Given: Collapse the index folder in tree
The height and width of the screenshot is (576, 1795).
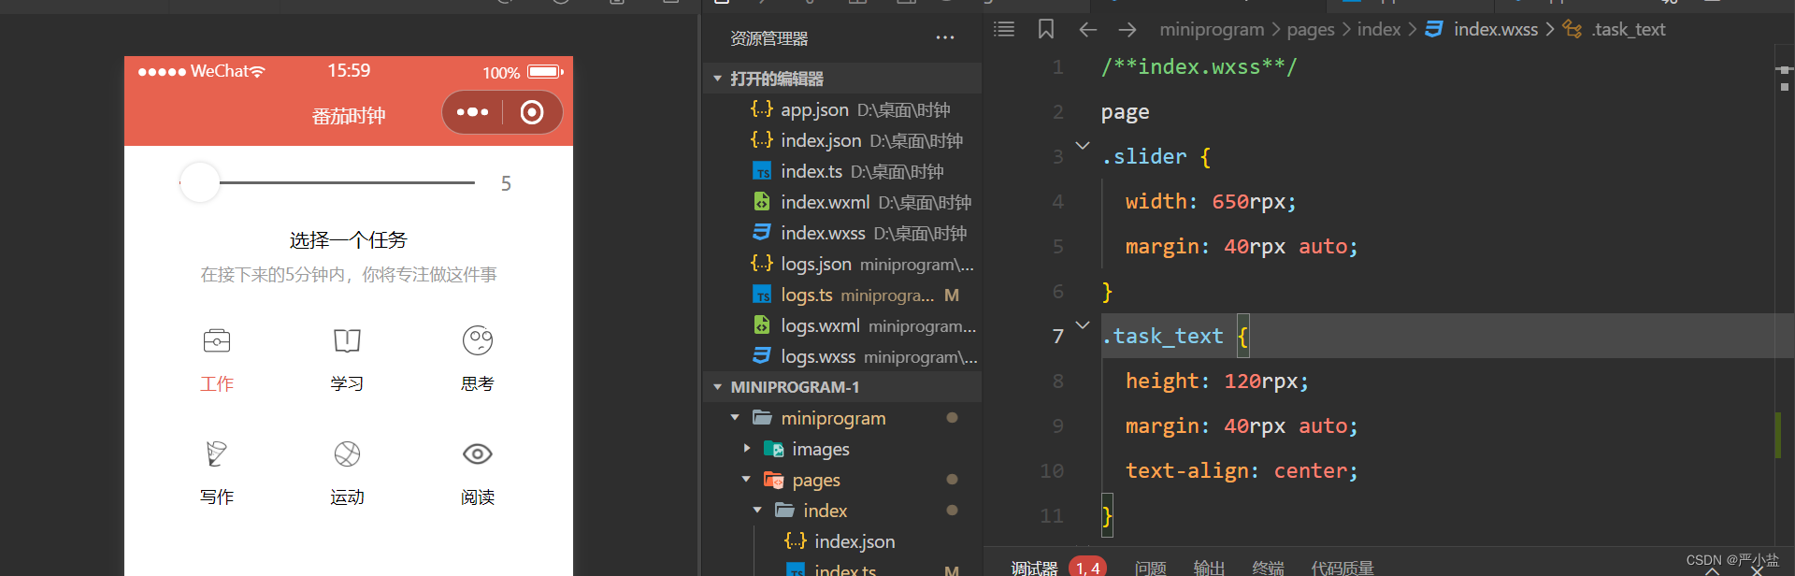Looking at the screenshot, I should pos(757,511).
